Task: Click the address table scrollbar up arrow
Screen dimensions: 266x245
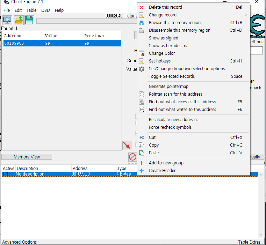Action: [x=261, y=175]
